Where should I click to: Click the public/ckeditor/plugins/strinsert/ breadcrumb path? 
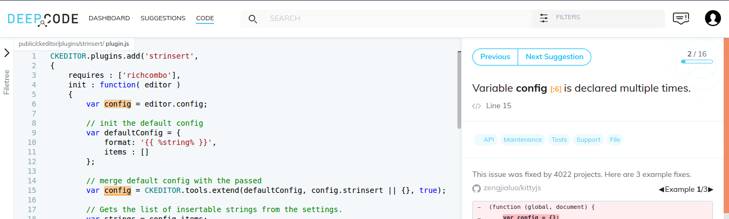pyautogui.click(x=61, y=44)
